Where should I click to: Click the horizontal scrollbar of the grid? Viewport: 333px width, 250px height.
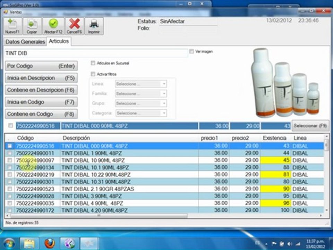click(99, 216)
